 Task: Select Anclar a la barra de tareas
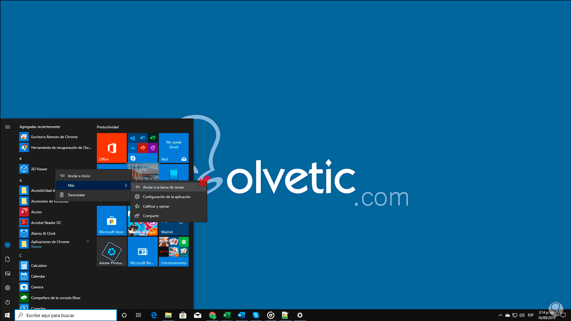coord(169,187)
